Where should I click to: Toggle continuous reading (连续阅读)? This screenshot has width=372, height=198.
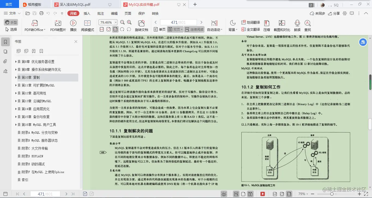click(x=194, y=29)
